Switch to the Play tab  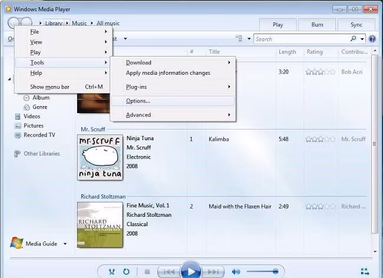tap(278, 25)
